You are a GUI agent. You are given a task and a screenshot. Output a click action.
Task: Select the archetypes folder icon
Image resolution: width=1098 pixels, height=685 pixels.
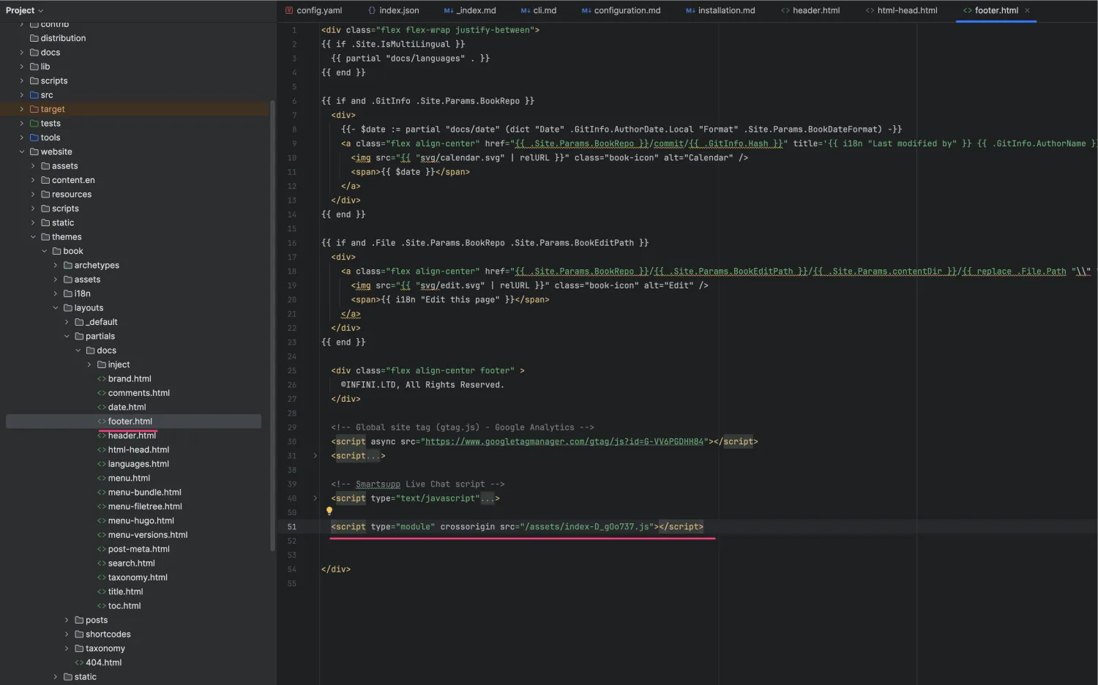(68, 266)
